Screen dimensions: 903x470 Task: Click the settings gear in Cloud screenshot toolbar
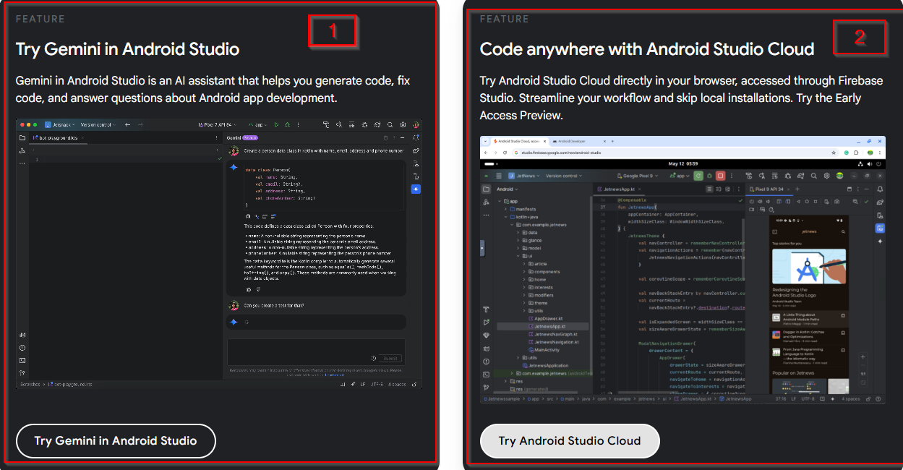coord(826,176)
